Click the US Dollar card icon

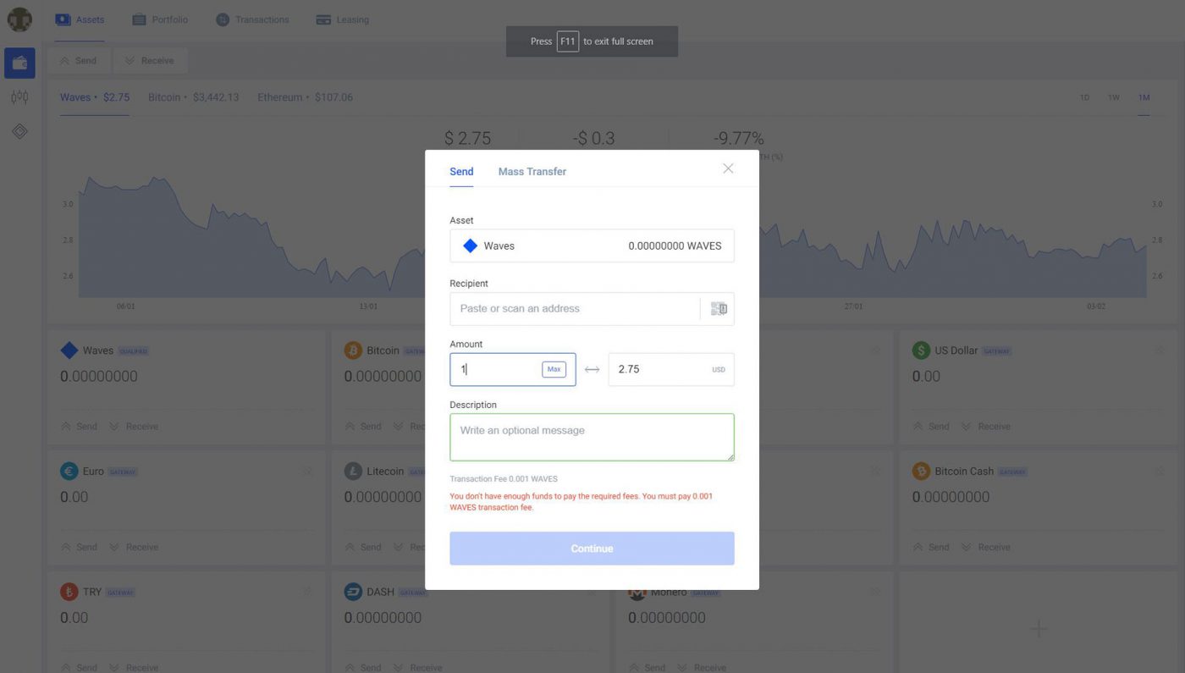pos(921,350)
